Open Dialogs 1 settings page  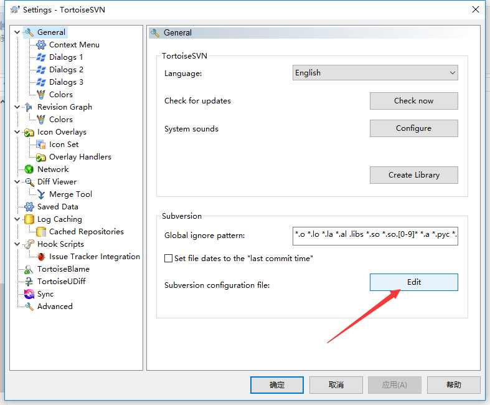click(66, 57)
